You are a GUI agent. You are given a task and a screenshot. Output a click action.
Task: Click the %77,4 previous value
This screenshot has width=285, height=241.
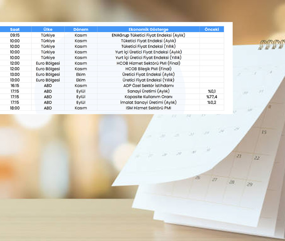[x=212, y=97]
